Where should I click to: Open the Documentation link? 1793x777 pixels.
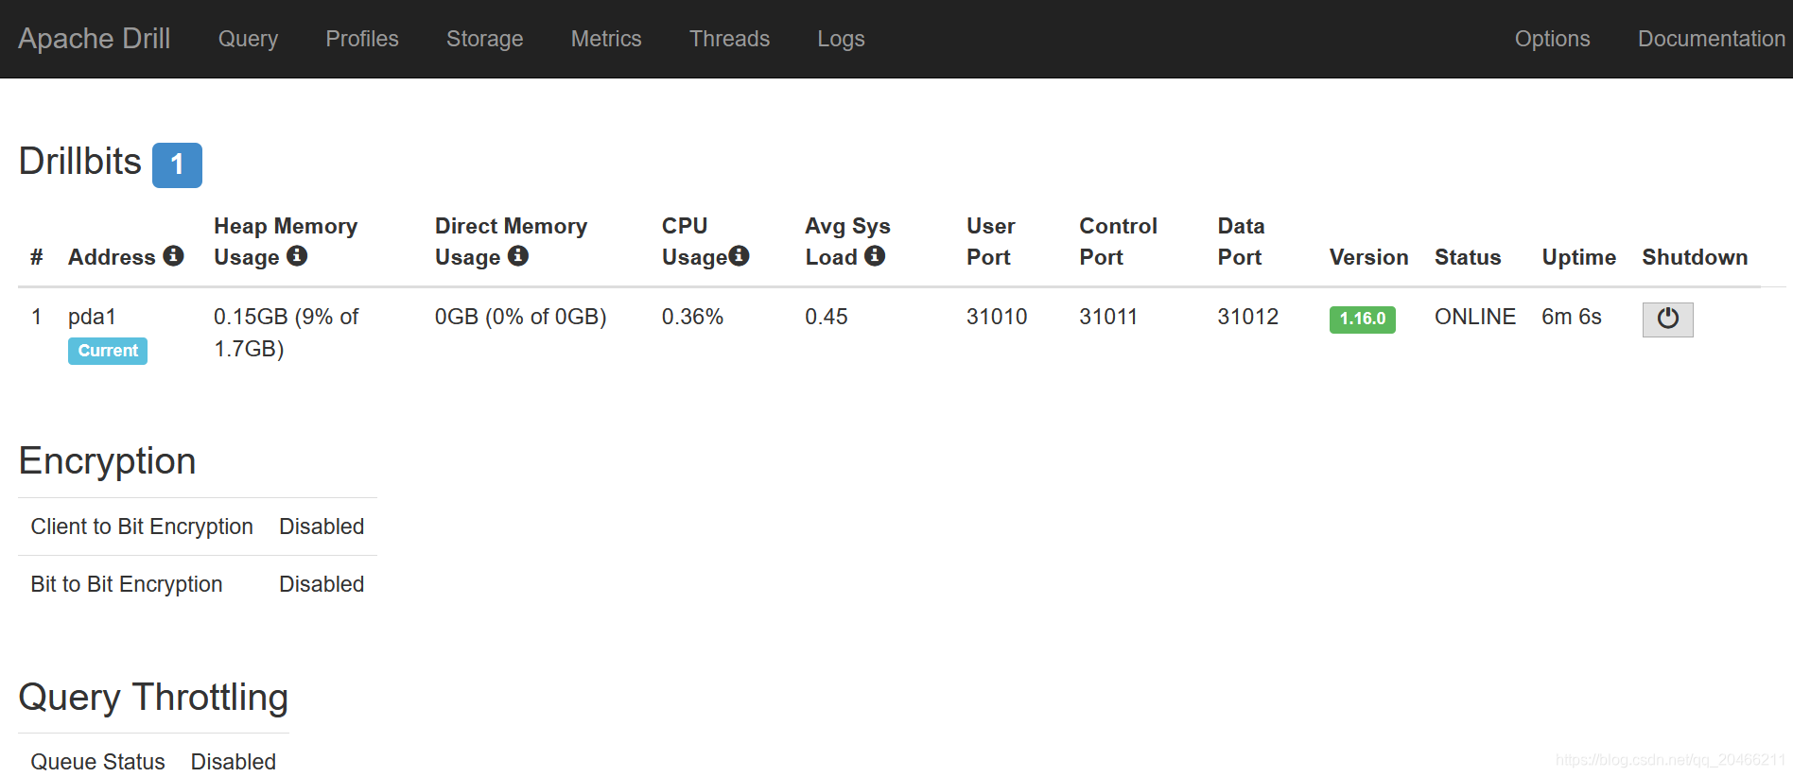[x=1711, y=39]
